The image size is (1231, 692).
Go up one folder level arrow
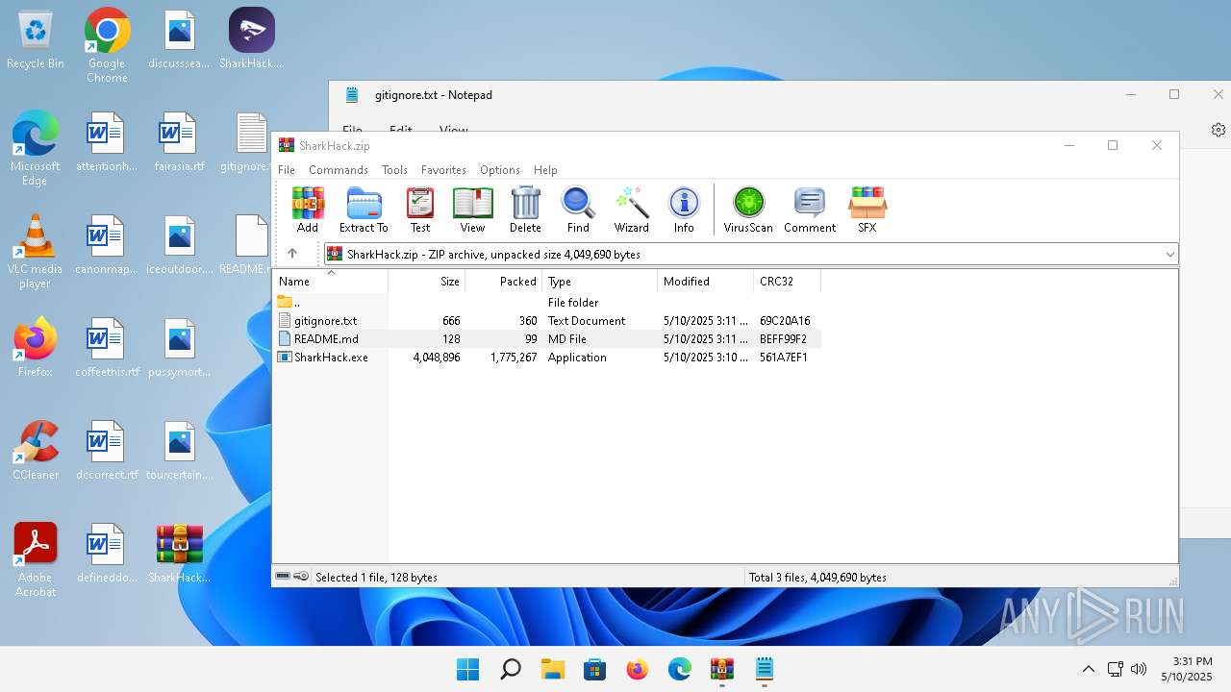[x=292, y=254]
